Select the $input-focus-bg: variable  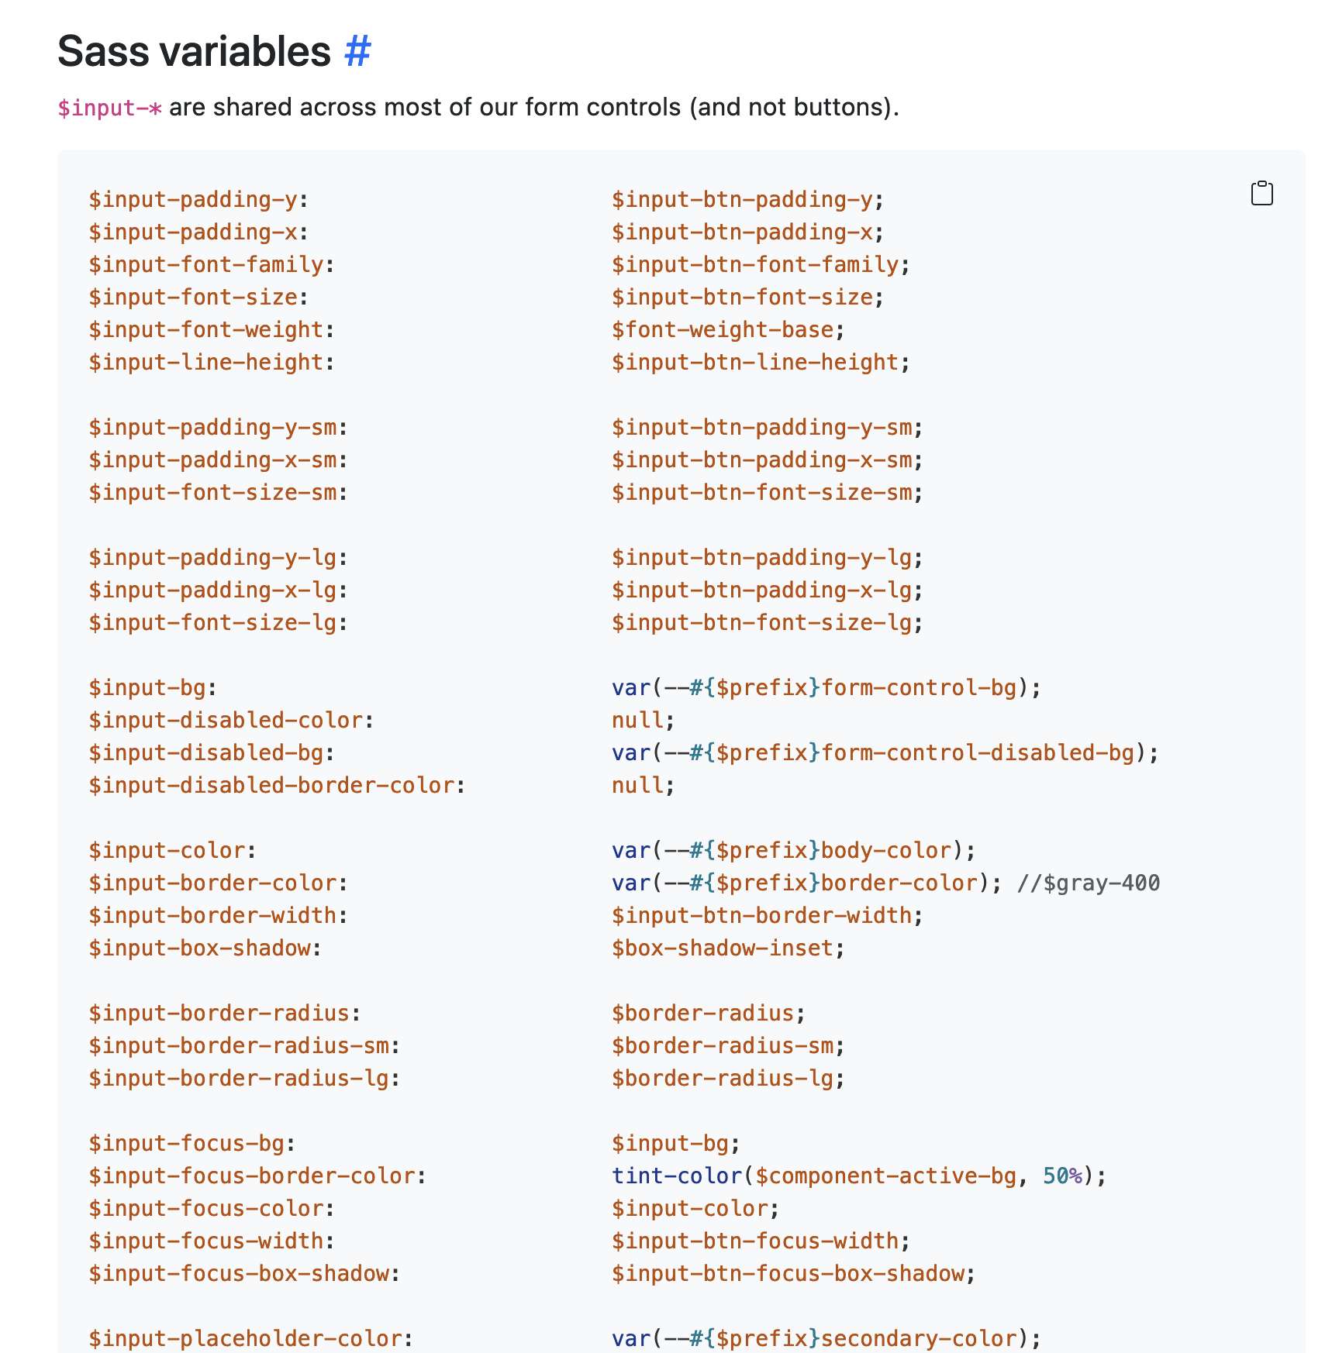pos(192,1144)
